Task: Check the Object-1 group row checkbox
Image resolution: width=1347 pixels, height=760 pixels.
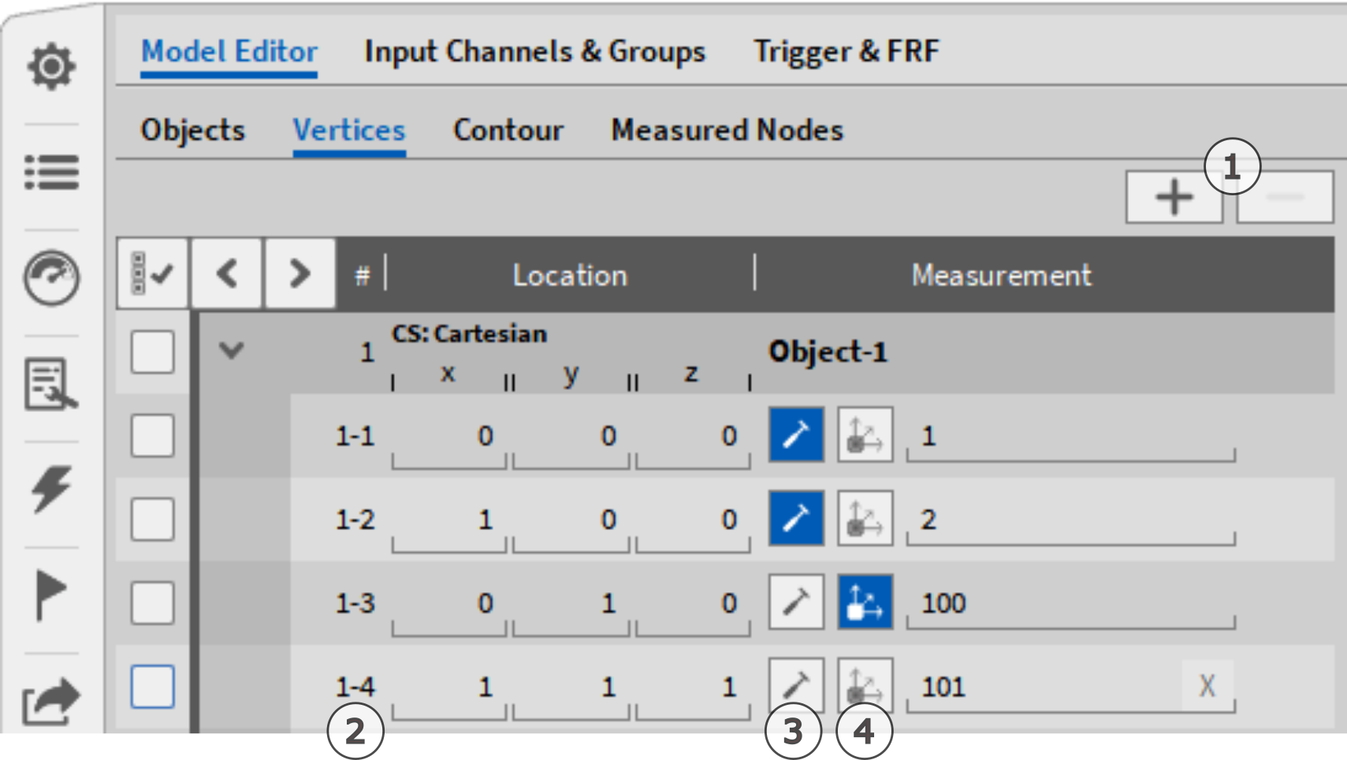Action: click(x=152, y=351)
